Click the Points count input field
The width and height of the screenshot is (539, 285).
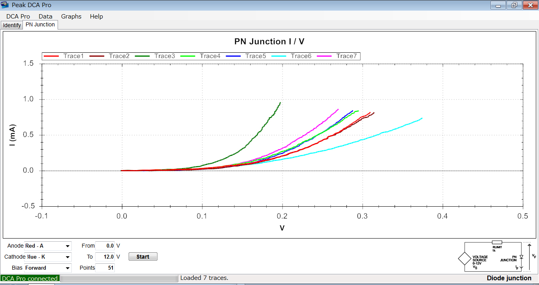coord(105,268)
